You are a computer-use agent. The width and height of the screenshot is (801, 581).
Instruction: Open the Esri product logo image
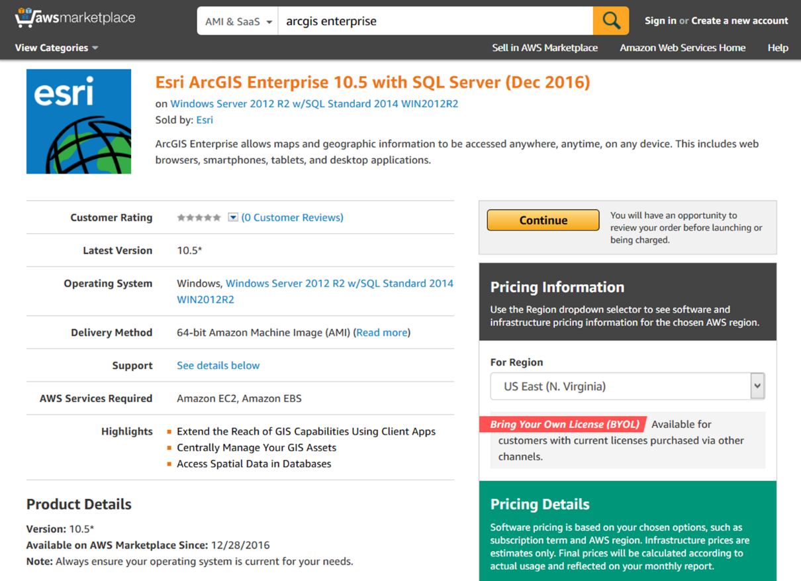[x=79, y=121]
